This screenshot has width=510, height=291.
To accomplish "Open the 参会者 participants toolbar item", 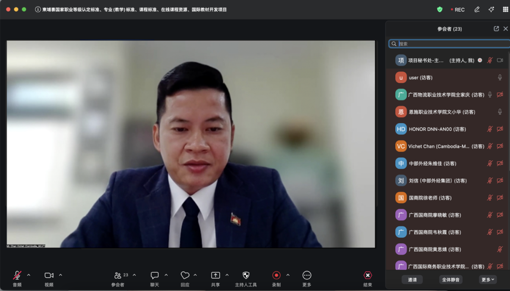I will [118, 275].
